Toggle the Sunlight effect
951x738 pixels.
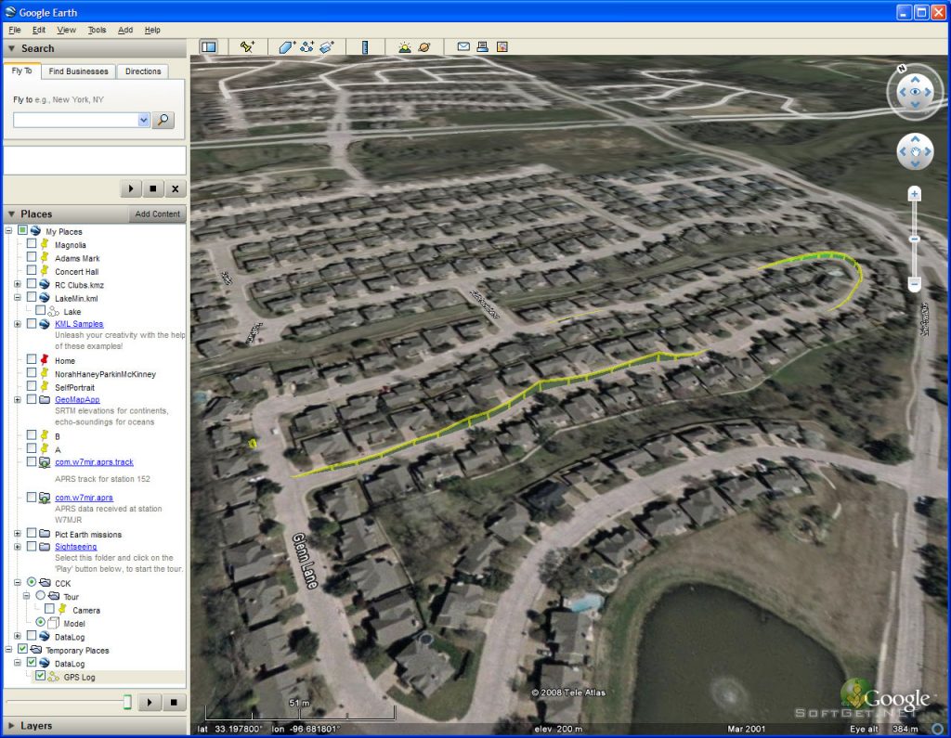[x=404, y=46]
